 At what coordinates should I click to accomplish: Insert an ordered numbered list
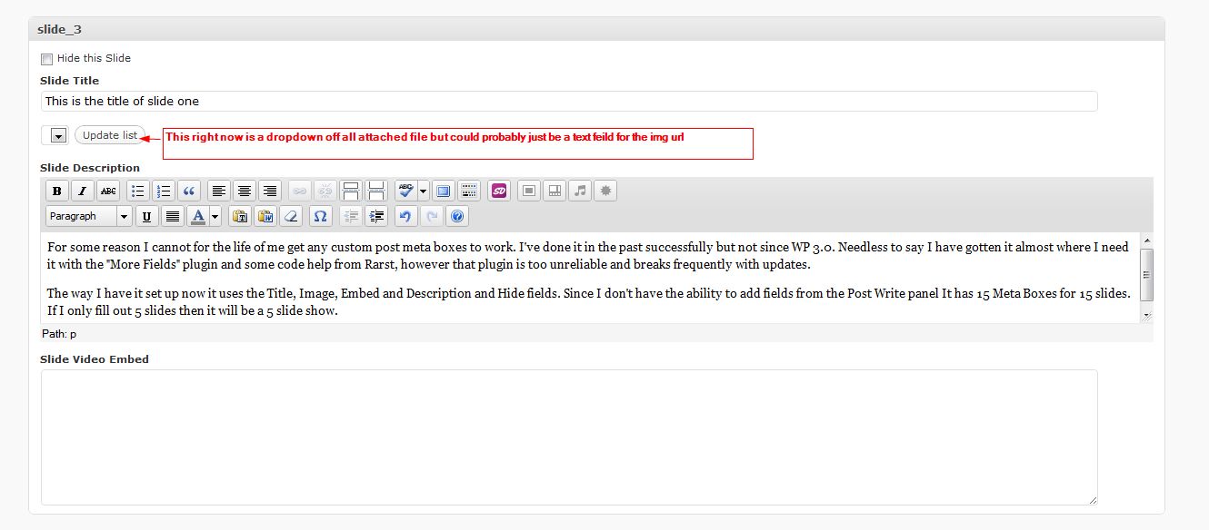[164, 191]
